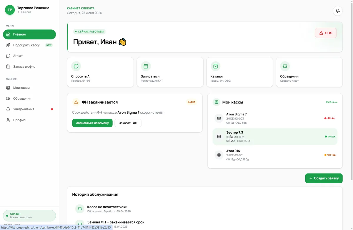The height and width of the screenshot is (230, 353).
Task: Click the ФН OK status badge
Action: tap(330, 137)
